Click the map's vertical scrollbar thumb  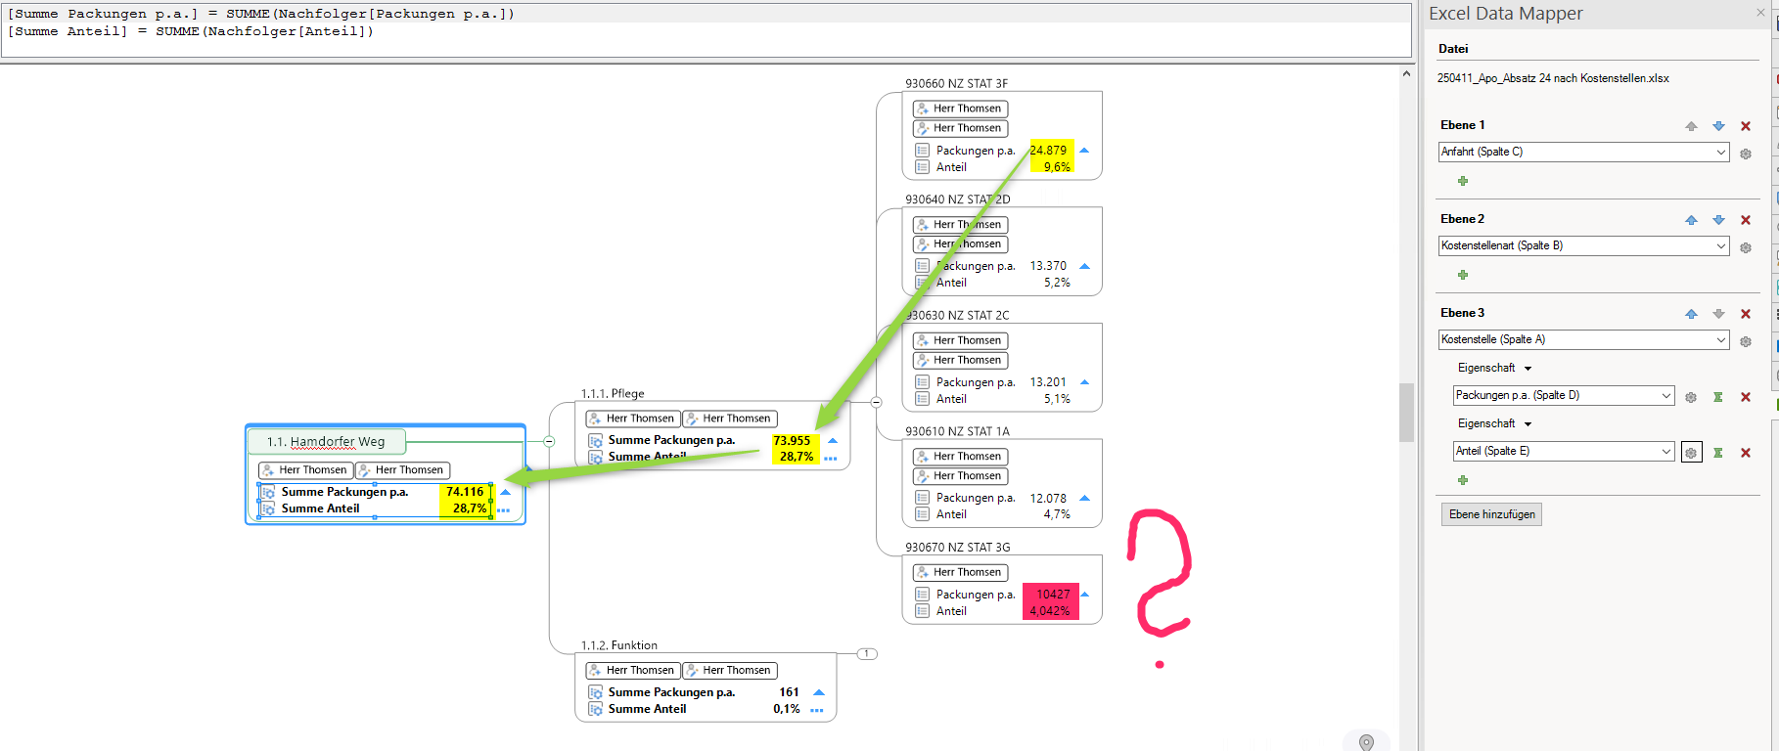click(x=1406, y=412)
